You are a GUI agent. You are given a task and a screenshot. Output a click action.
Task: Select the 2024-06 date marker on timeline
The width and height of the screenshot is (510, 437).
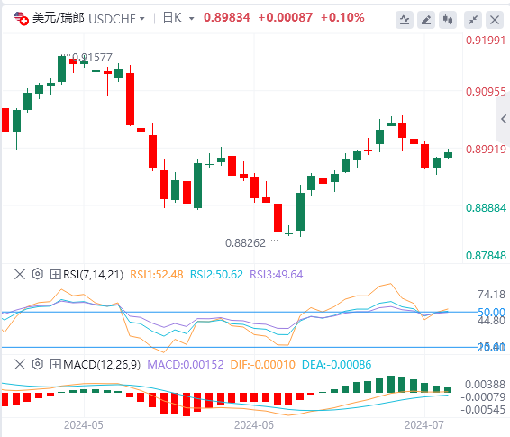tap(254, 425)
